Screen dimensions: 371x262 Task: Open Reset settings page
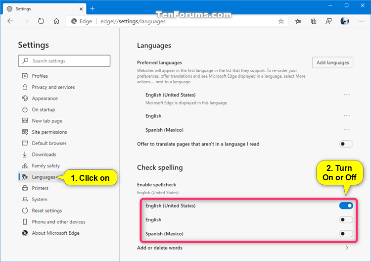47,210
